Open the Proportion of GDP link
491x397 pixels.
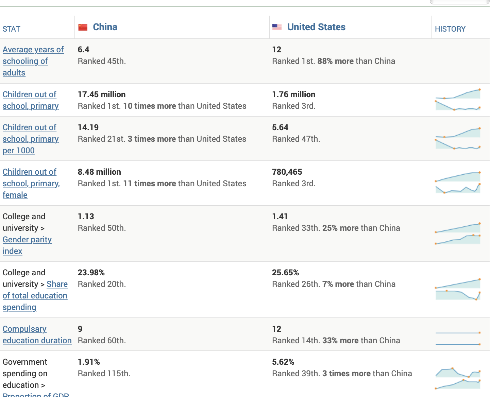pyautogui.click(x=36, y=395)
